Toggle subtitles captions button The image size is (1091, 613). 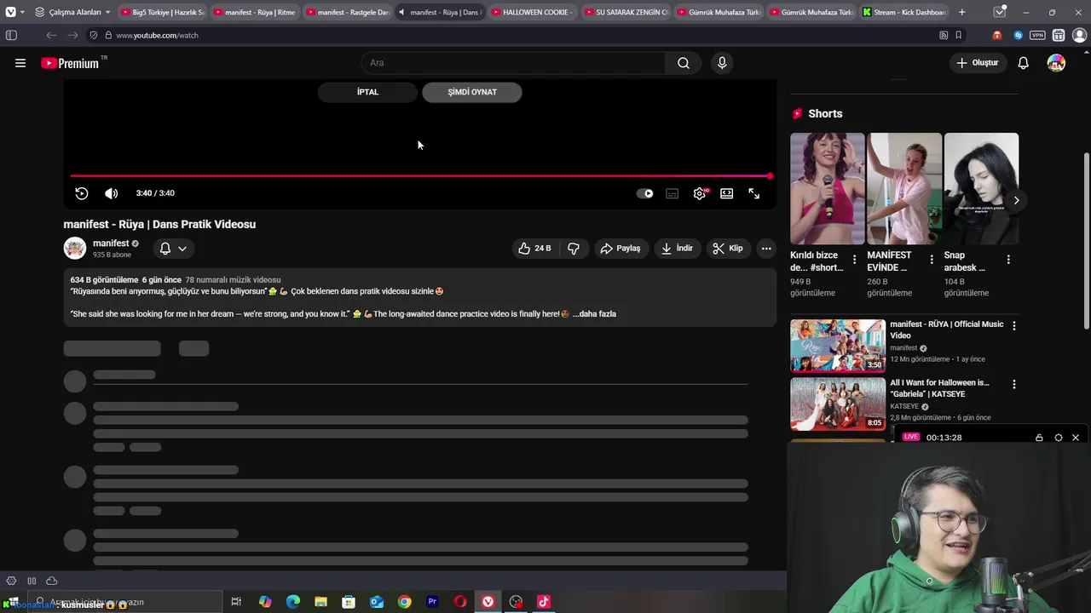[672, 193]
